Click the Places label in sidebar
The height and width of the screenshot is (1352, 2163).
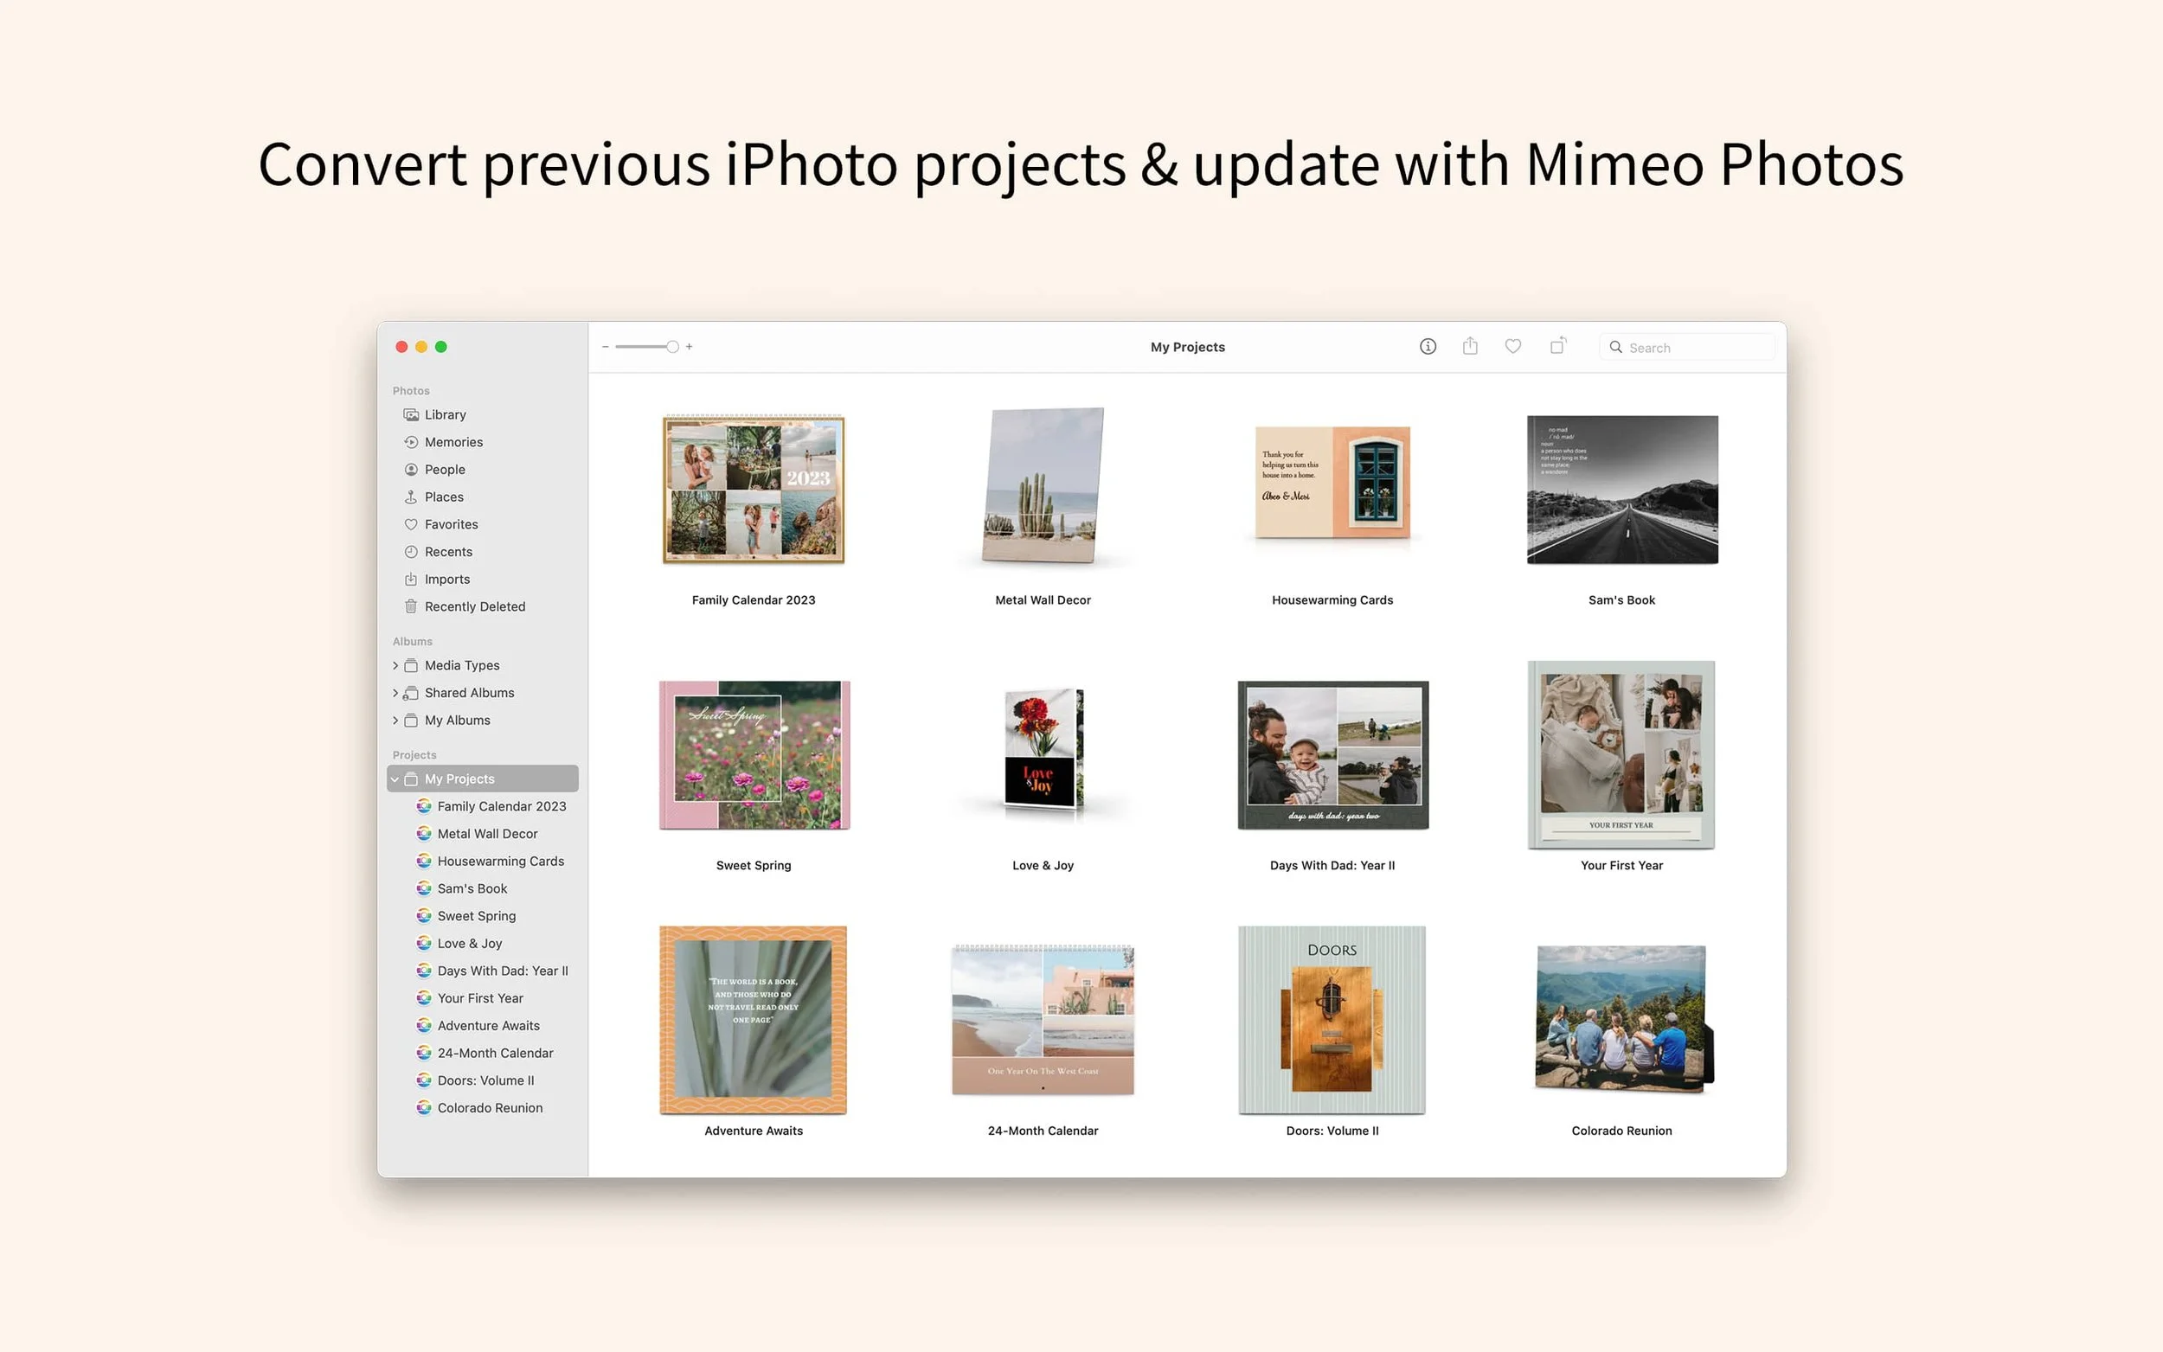[x=444, y=497]
